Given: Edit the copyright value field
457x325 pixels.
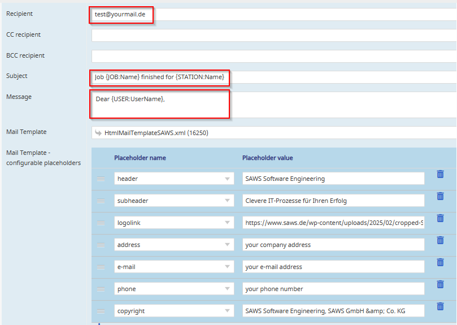Looking at the screenshot, I should (x=333, y=311).
